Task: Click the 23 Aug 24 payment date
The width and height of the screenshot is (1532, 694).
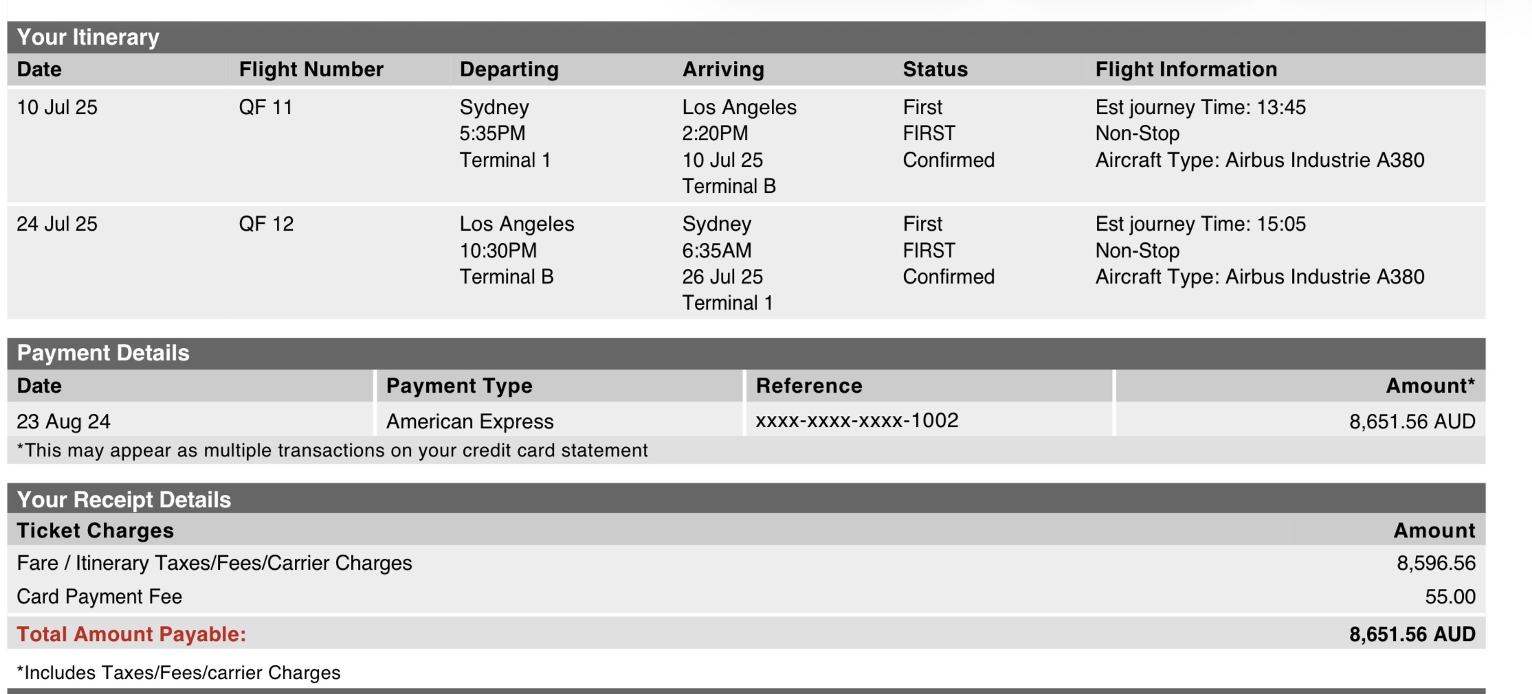Action: click(63, 421)
